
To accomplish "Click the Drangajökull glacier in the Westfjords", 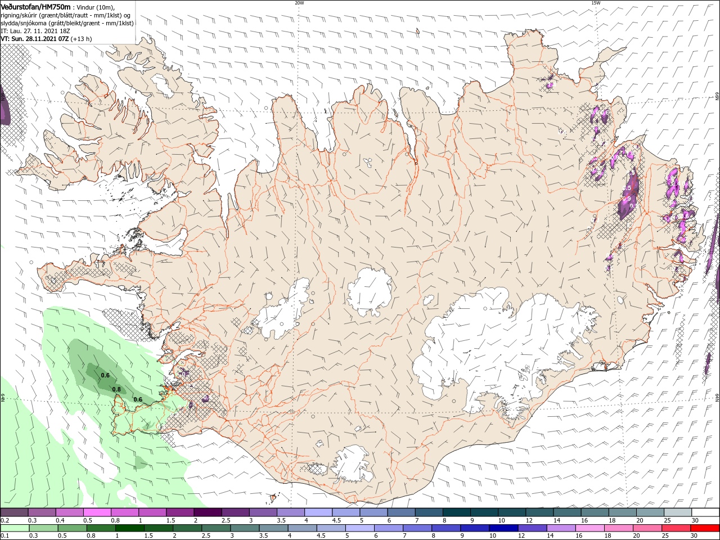I will [x=164, y=85].
